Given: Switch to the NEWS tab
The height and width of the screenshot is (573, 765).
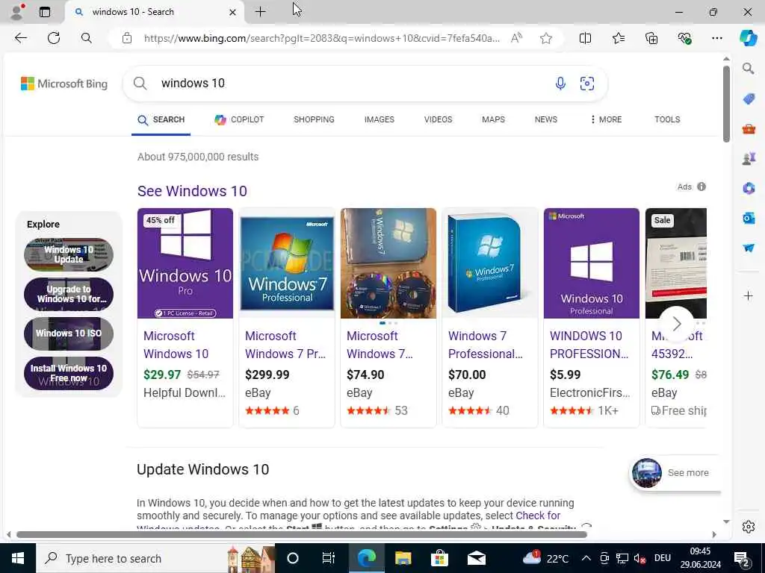Looking at the screenshot, I should (545, 119).
